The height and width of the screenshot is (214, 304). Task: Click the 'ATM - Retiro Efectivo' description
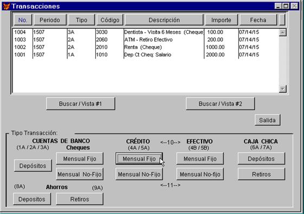click(148, 40)
